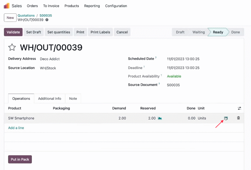Click the Available status text
Viewport: 251px width, 170px height.
(x=174, y=76)
